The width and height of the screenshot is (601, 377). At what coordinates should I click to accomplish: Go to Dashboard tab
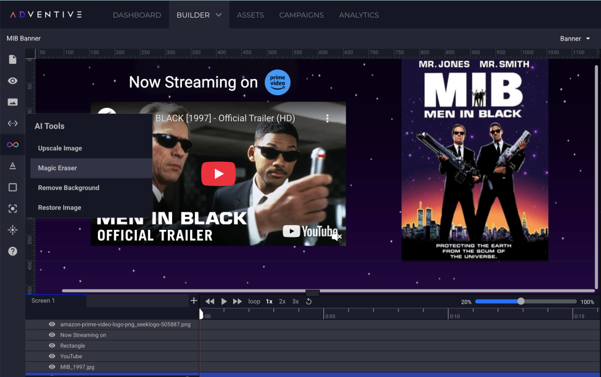137,15
